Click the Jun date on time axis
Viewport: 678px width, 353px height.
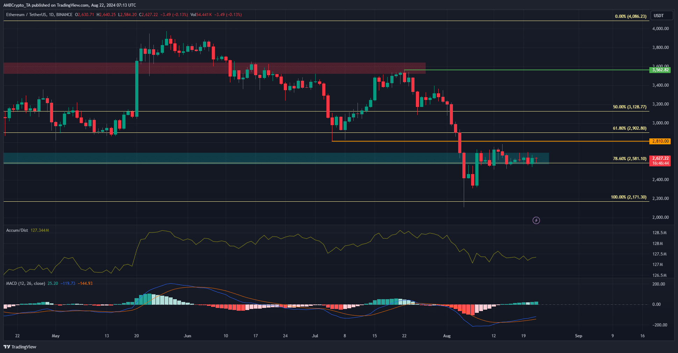[188, 336]
